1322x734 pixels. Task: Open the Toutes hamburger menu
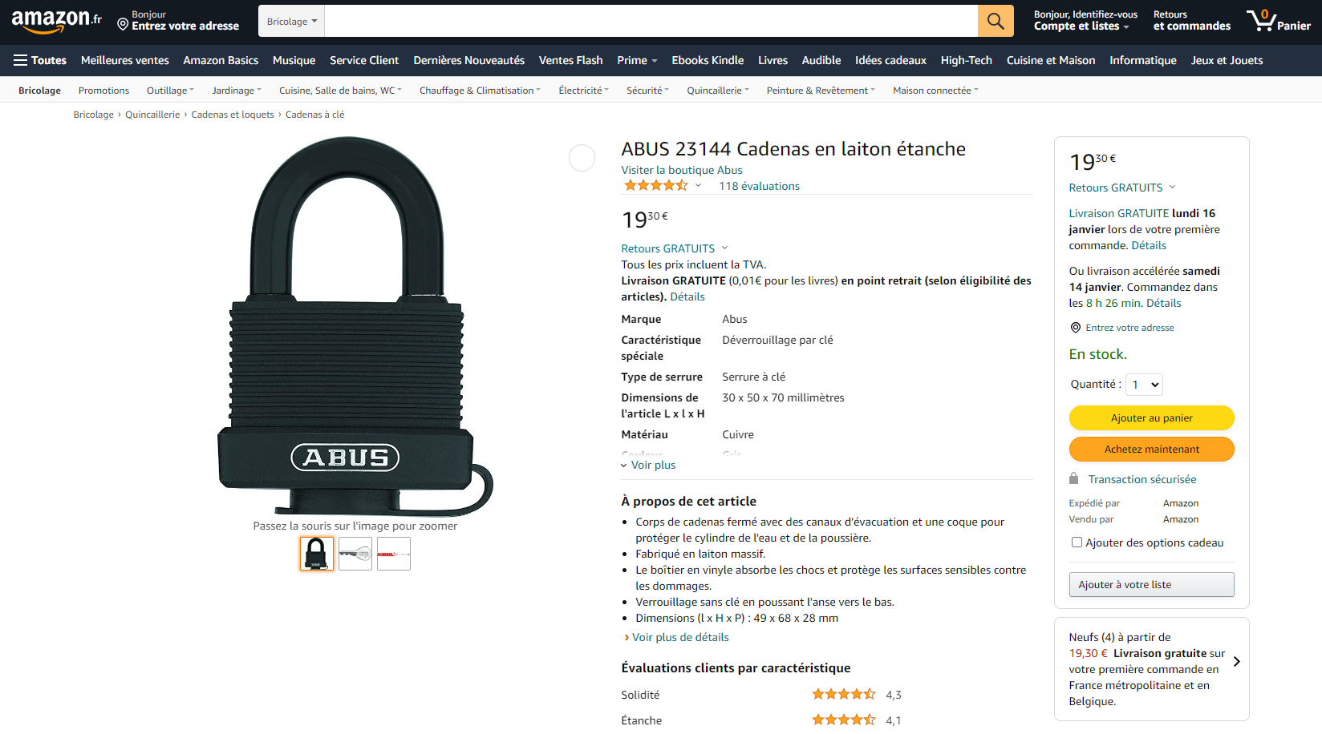pyautogui.click(x=39, y=60)
